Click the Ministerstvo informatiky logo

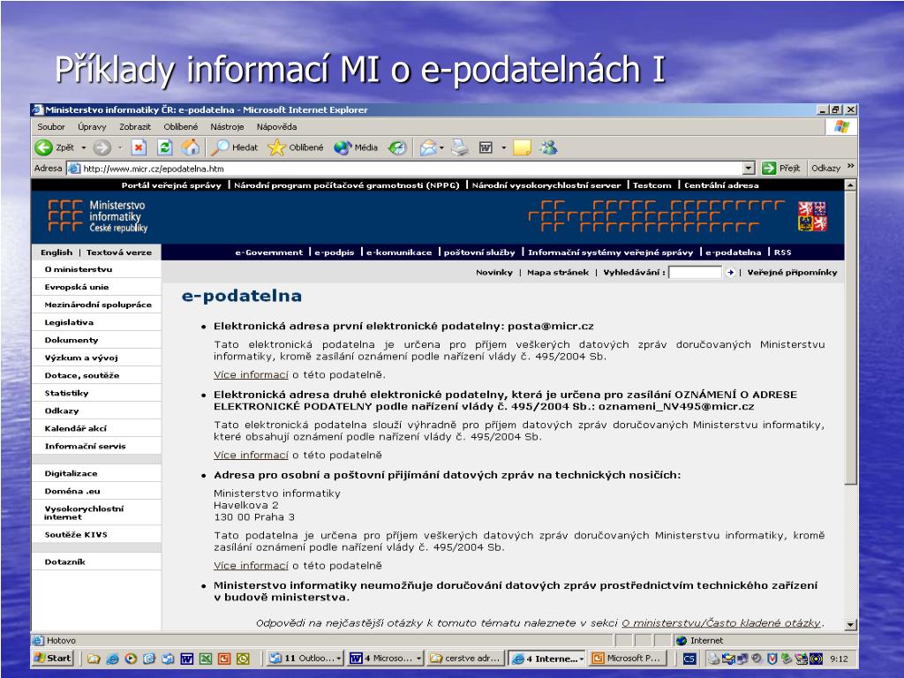tap(97, 216)
